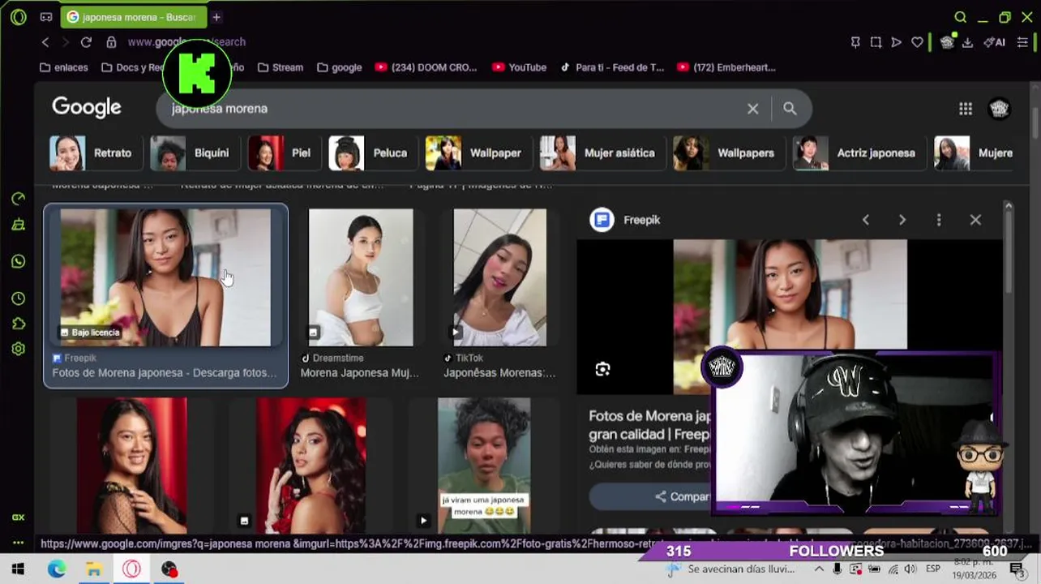Open the Opera GX main menu logo
Image resolution: width=1041 pixels, height=584 pixels.
coord(19,17)
